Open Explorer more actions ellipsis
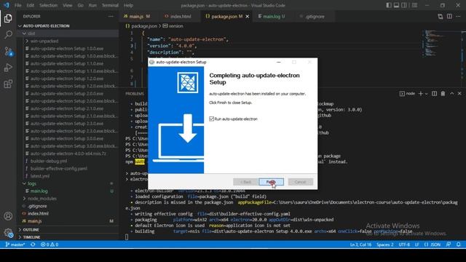 [x=111, y=16]
